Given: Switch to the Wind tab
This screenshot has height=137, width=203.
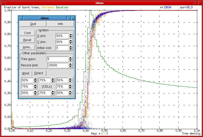Looking at the screenshot, I should (x=26, y=73).
